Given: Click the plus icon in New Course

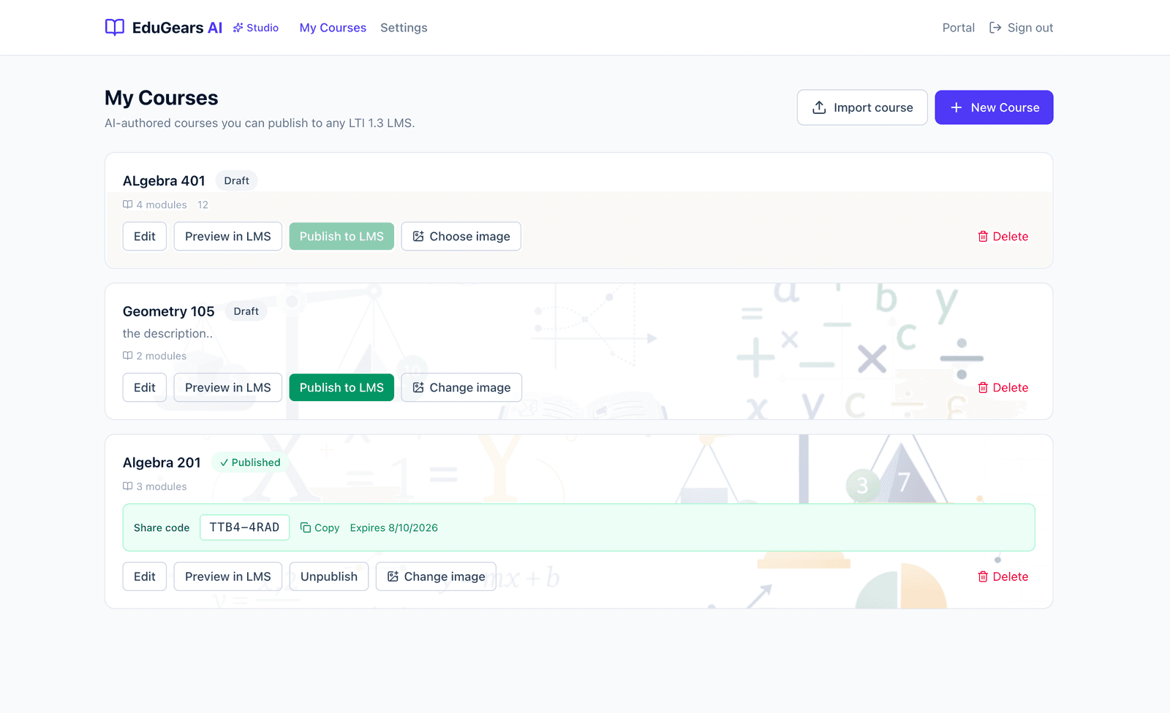Looking at the screenshot, I should (956, 107).
